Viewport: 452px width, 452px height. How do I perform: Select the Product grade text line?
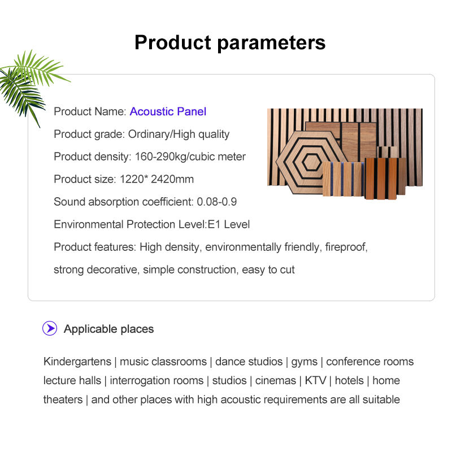[x=141, y=134]
